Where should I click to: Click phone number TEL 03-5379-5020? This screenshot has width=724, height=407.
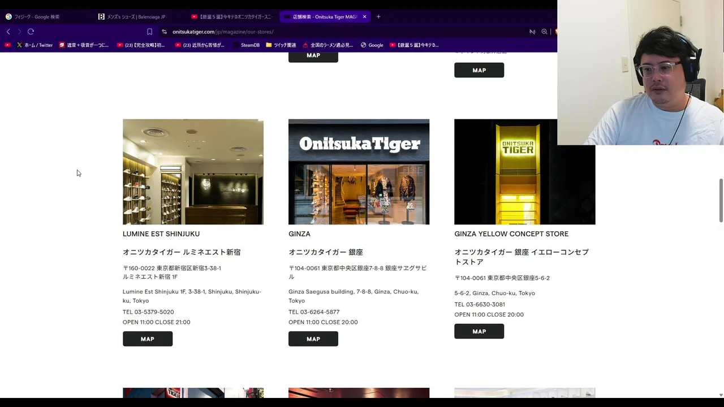(x=148, y=312)
